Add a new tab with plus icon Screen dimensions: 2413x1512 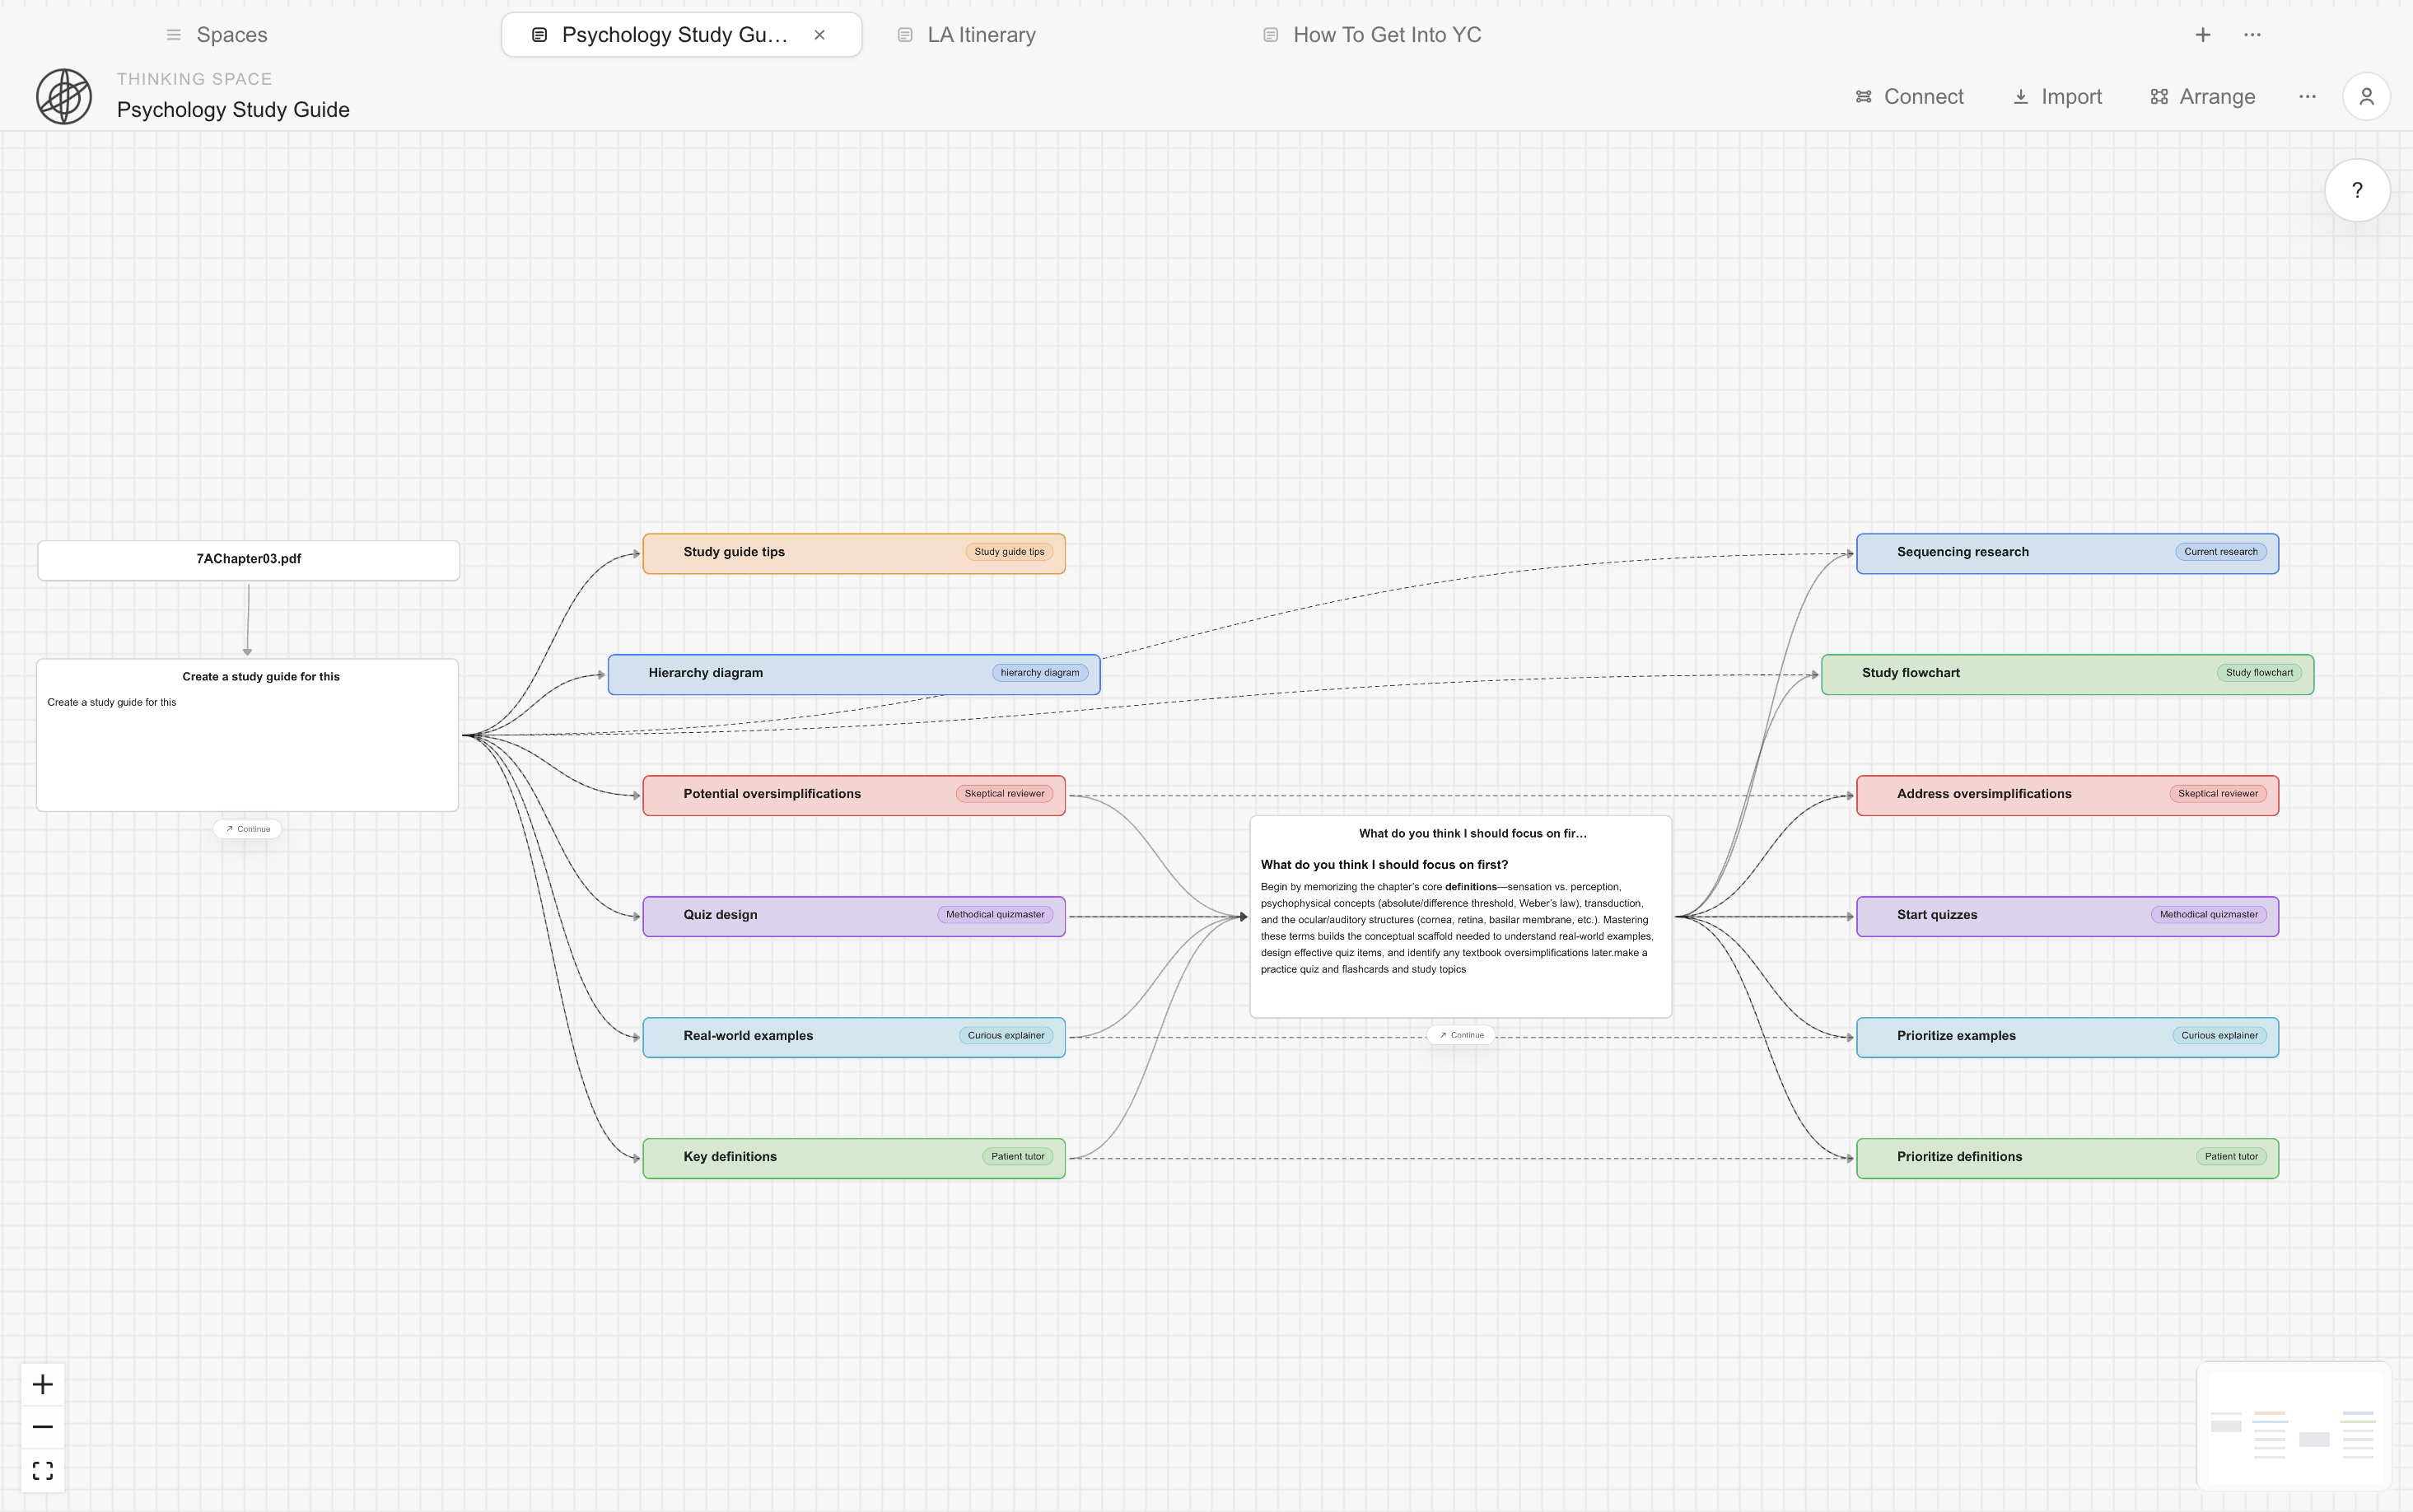point(2202,35)
